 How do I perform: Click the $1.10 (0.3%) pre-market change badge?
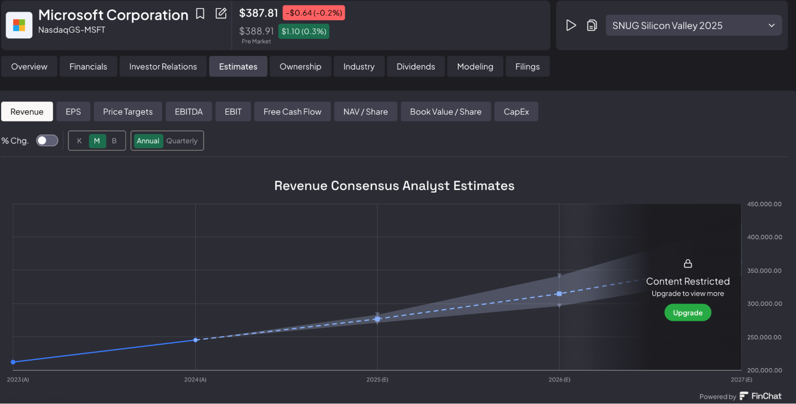point(304,31)
